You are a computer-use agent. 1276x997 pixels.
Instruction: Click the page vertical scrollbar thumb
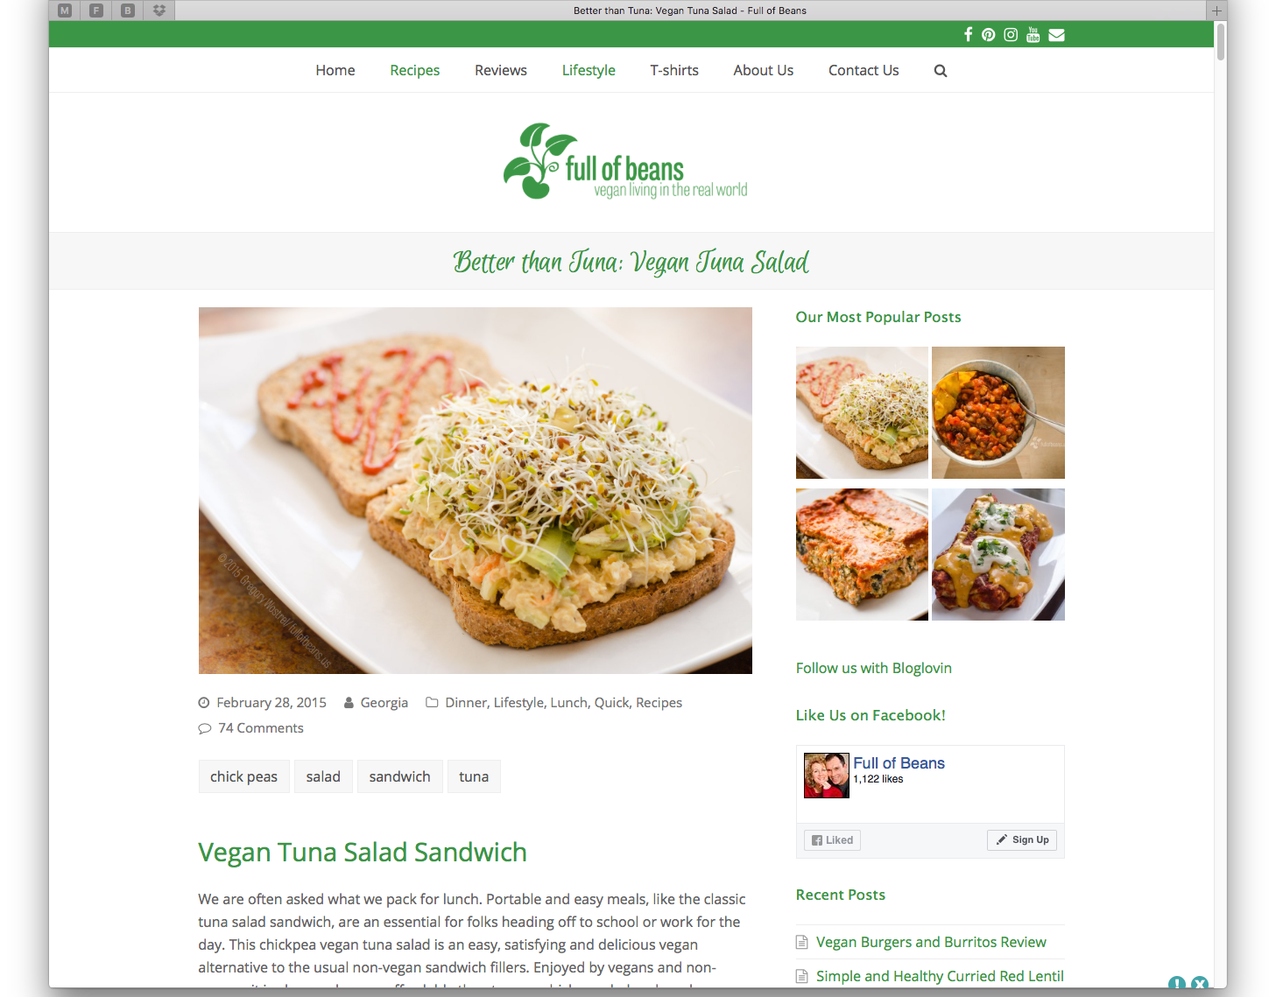(1220, 41)
